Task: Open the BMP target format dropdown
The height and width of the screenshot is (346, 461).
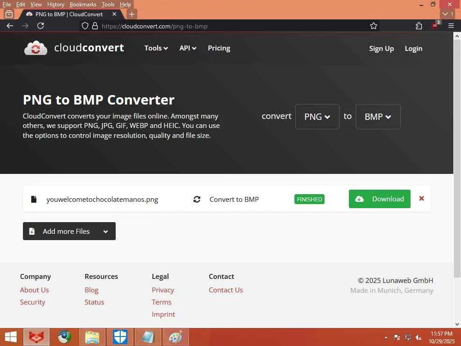Action: [x=378, y=117]
